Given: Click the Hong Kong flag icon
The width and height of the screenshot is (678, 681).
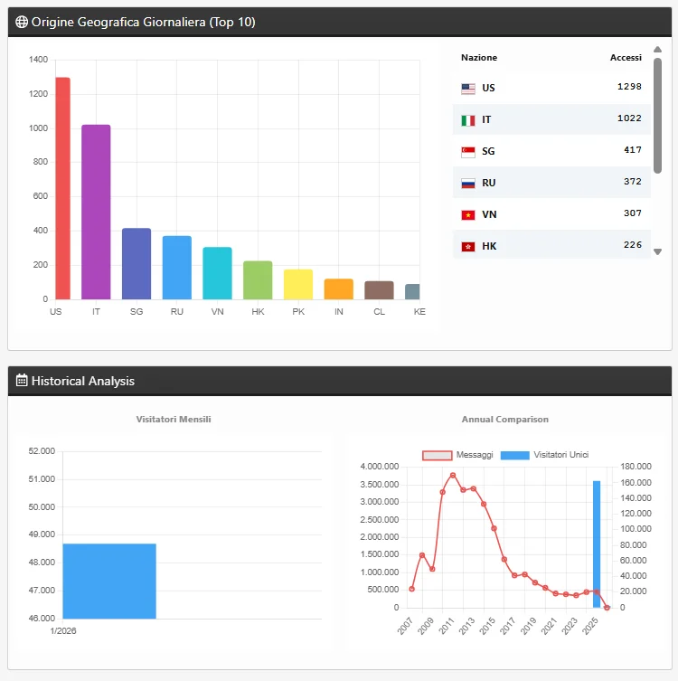Looking at the screenshot, I should (467, 247).
